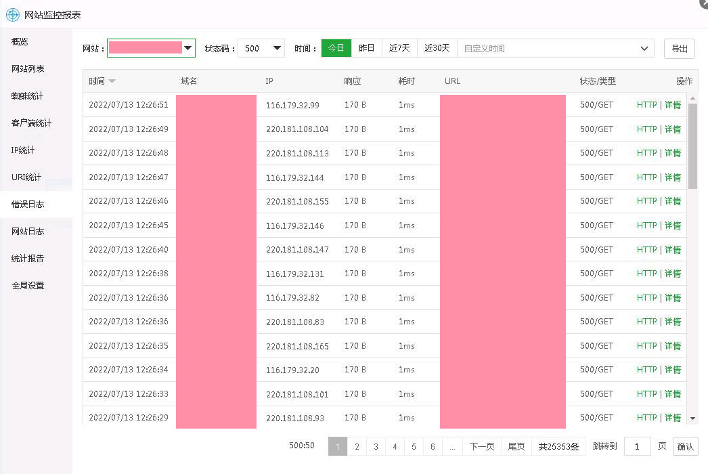
Task: Open HTTP link for 12:26:51 row
Action: coord(646,105)
